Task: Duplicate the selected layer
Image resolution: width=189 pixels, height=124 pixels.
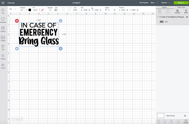Action: [177, 12]
